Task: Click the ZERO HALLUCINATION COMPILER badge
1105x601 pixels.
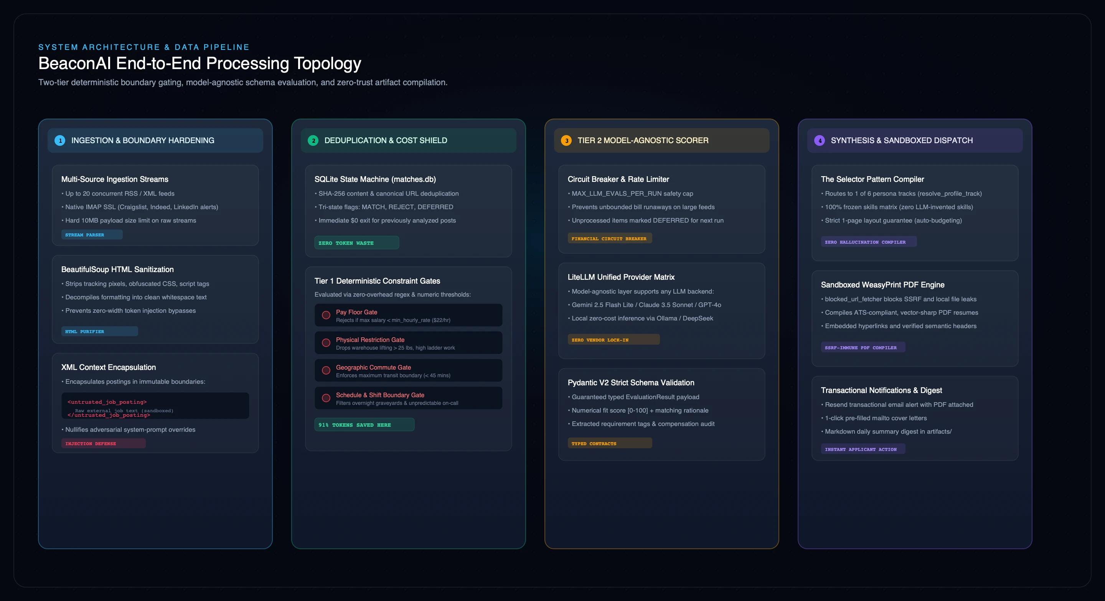Action: pyautogui.click(x=869, y=242)
